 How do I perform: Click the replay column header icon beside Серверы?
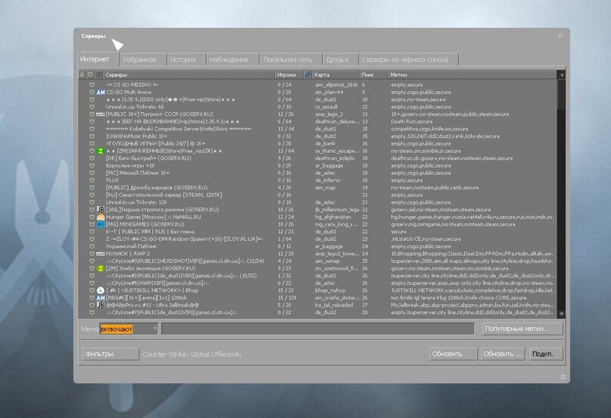pos(98,74)
